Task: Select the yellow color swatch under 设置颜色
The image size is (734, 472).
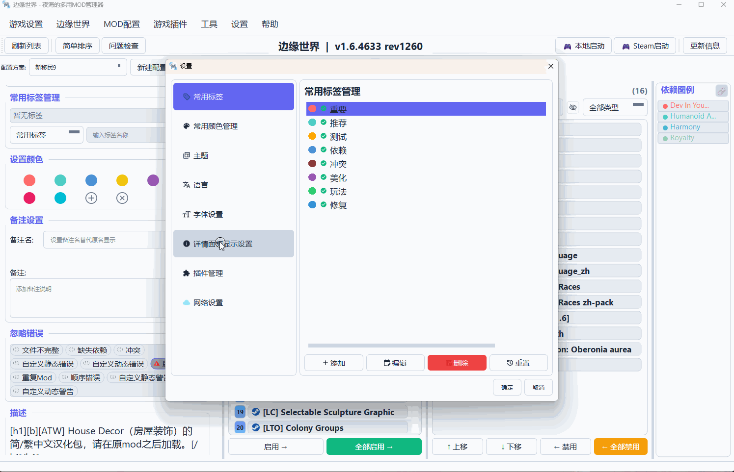Action: tap(122, 180)
